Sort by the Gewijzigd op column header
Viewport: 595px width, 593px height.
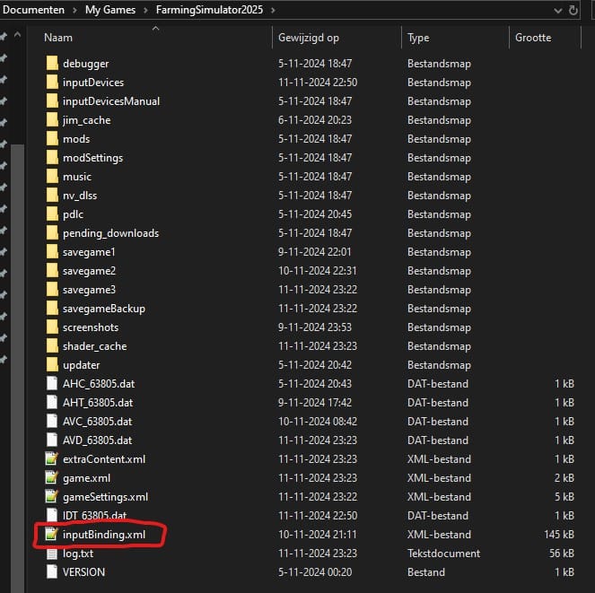click(309, 38)
